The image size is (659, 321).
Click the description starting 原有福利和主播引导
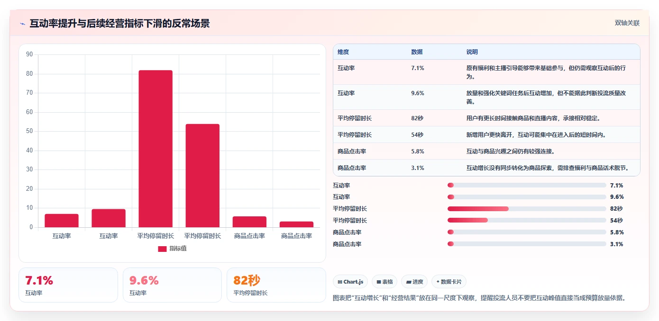[546, 72]
